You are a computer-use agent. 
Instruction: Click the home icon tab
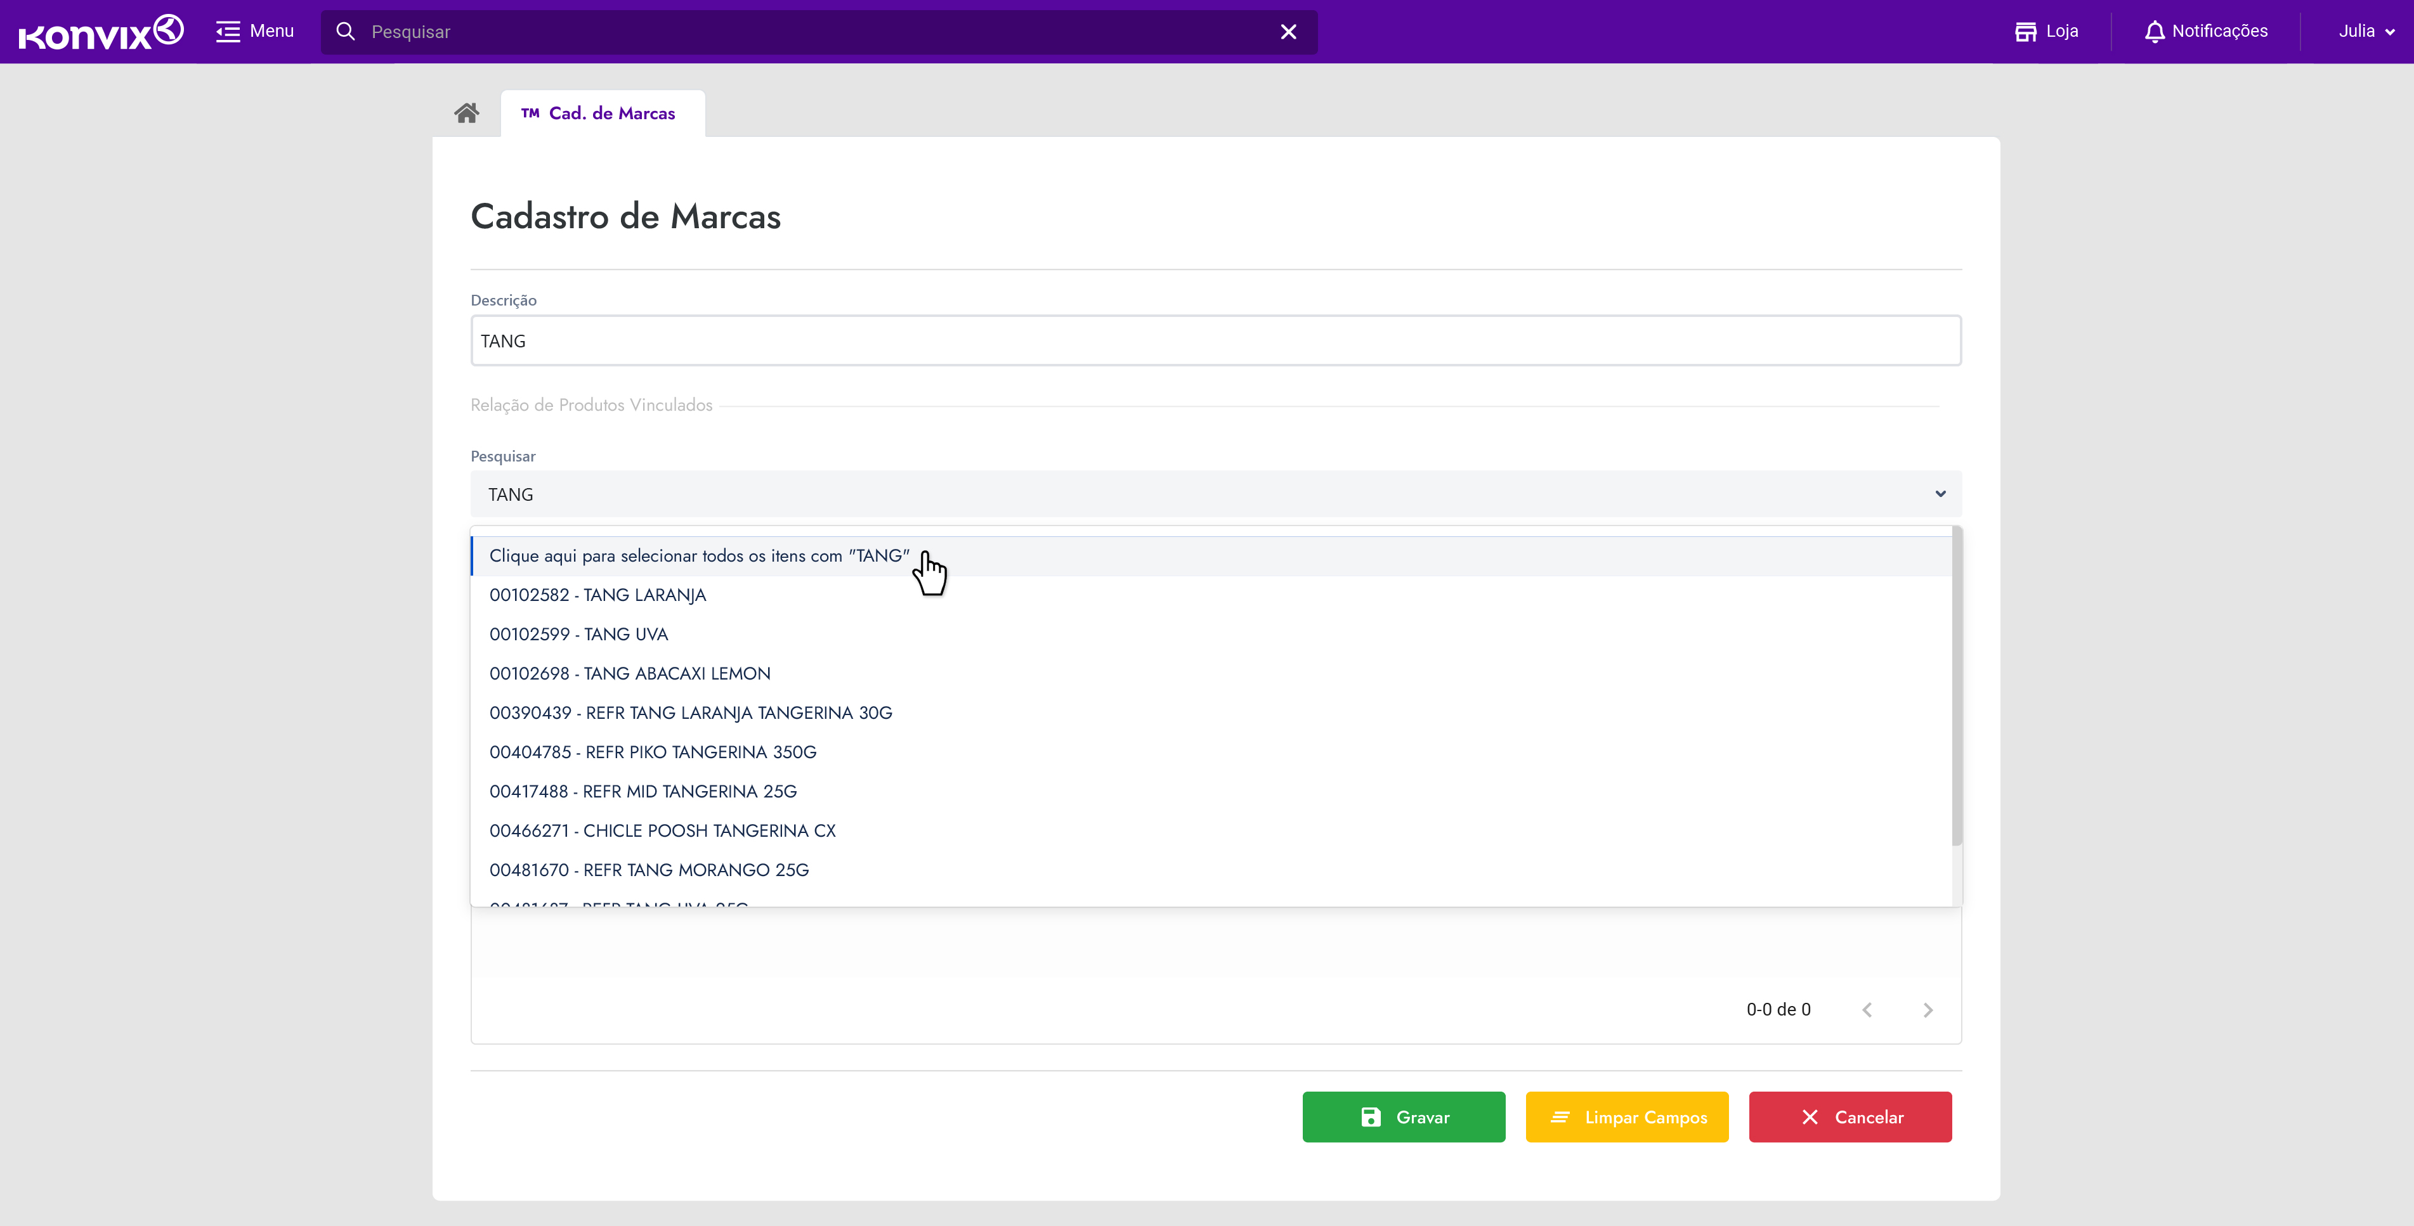click(467, 113)
